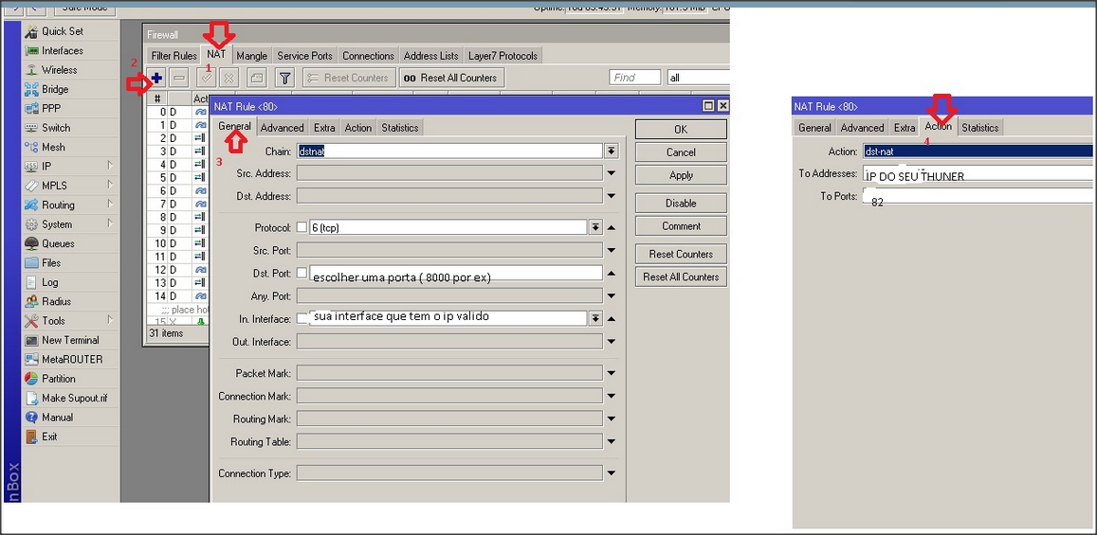
Task: Open the Chain dropdown list
Action: pyautogui.click(x=612, y=151)
